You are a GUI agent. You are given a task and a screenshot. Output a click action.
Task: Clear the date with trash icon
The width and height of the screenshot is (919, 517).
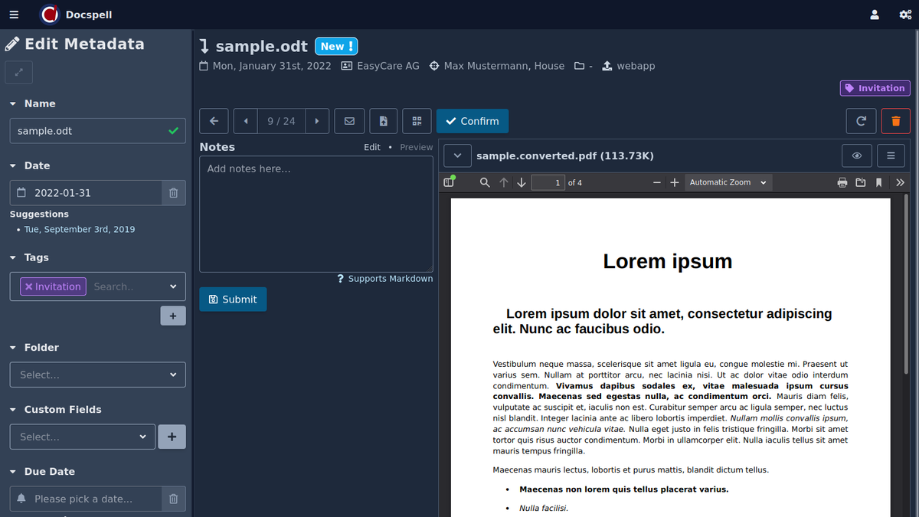pyautogui.click(x=173, y=193)
